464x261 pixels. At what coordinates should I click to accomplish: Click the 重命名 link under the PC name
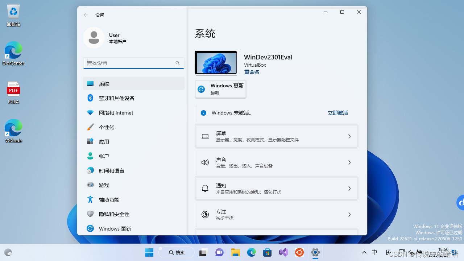(252, 72)
